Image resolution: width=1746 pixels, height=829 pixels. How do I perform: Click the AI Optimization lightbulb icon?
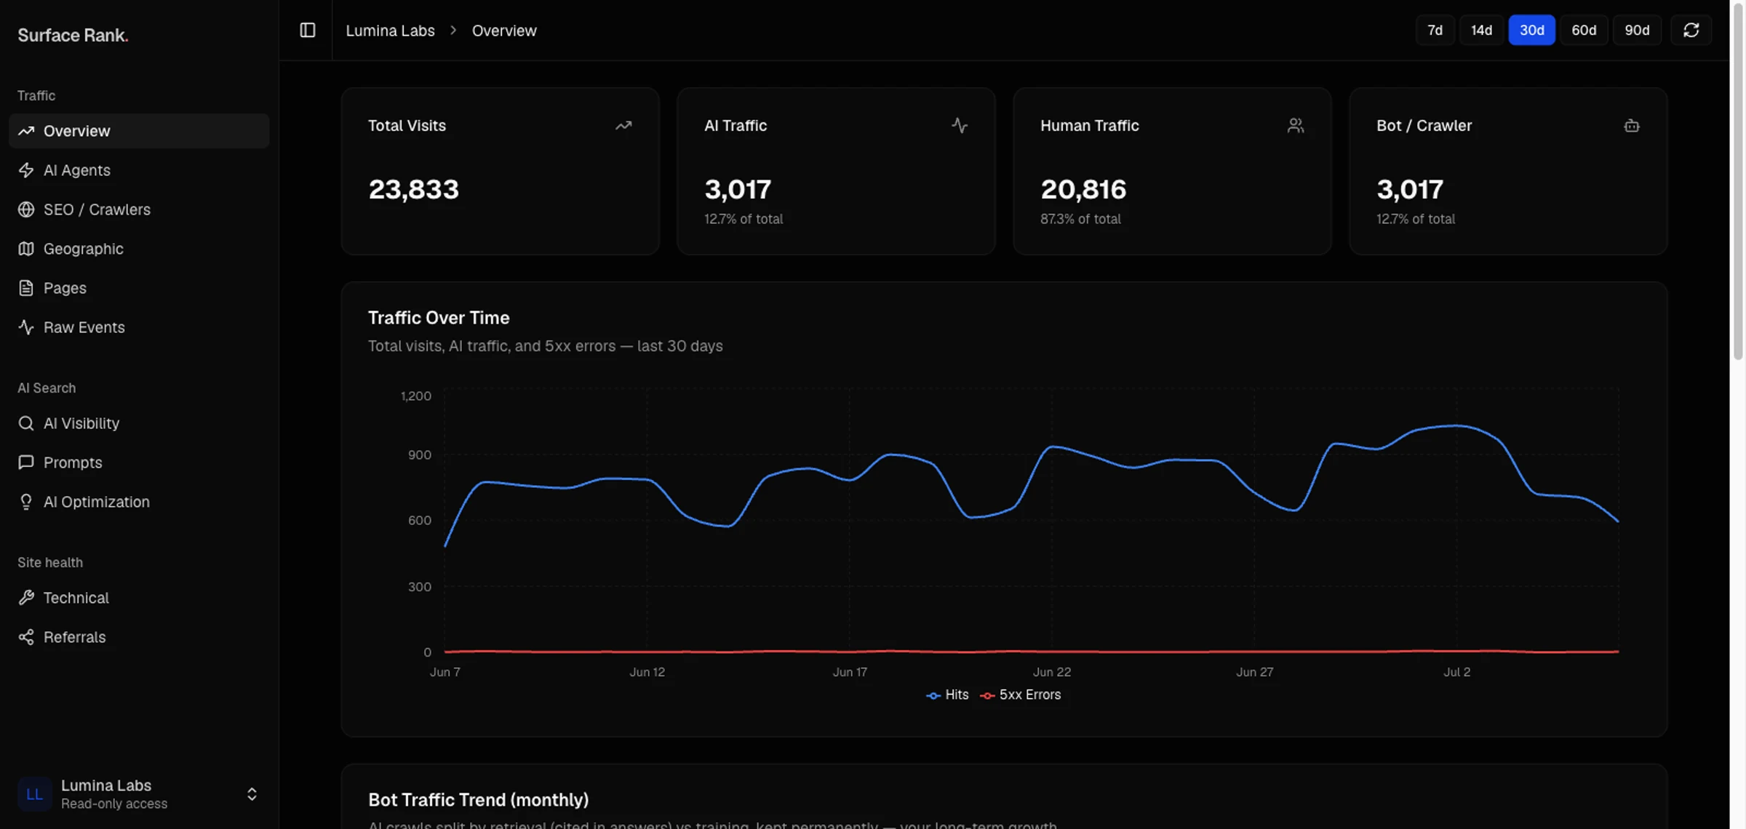click(x=26, y=502)
